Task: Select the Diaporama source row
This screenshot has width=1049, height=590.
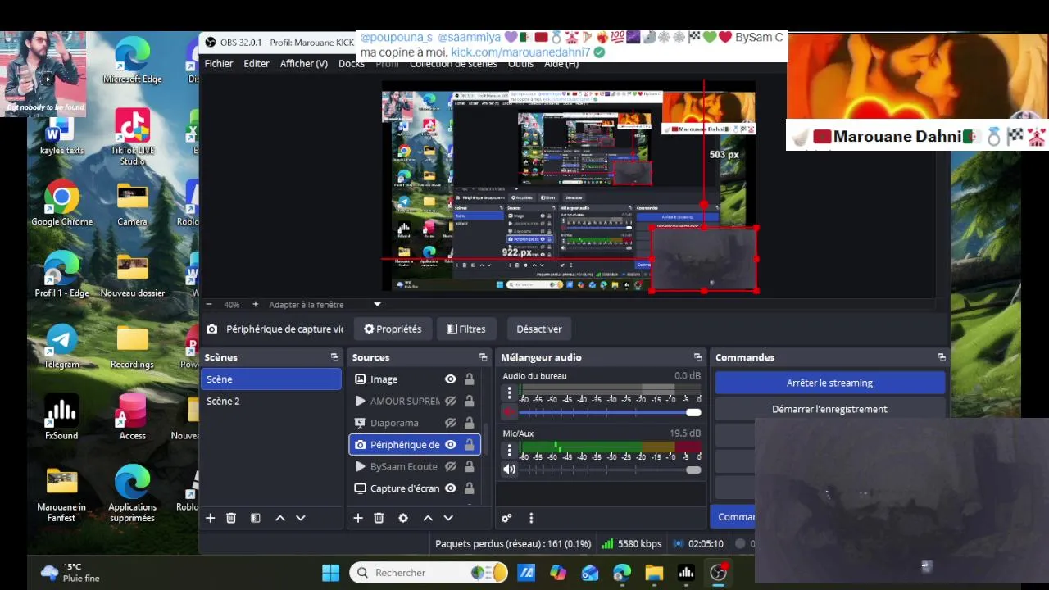Action: (415, 423)
